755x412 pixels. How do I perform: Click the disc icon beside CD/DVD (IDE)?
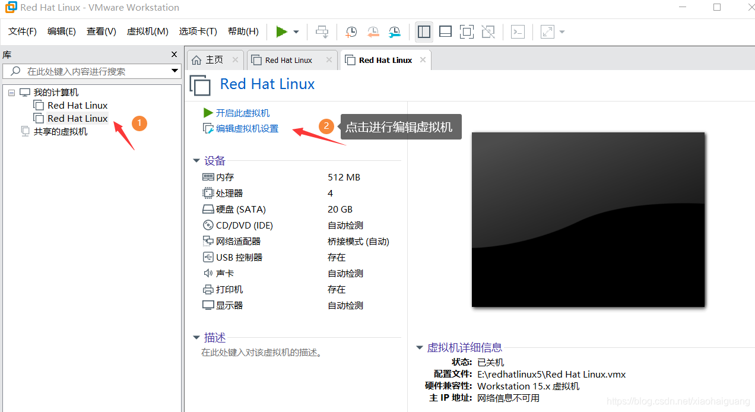(208, 225)
